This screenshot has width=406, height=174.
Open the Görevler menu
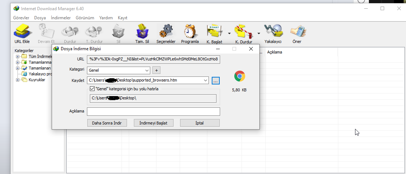click(x=21, y=18)
